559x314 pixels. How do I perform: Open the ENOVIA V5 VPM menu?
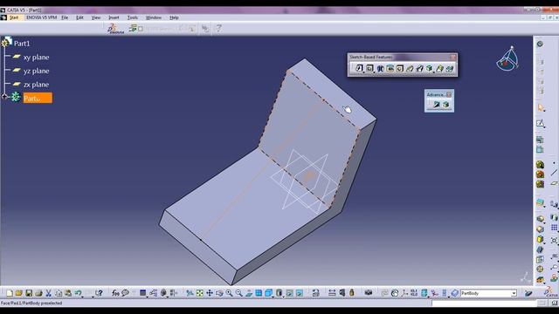(x=41, y=17)
